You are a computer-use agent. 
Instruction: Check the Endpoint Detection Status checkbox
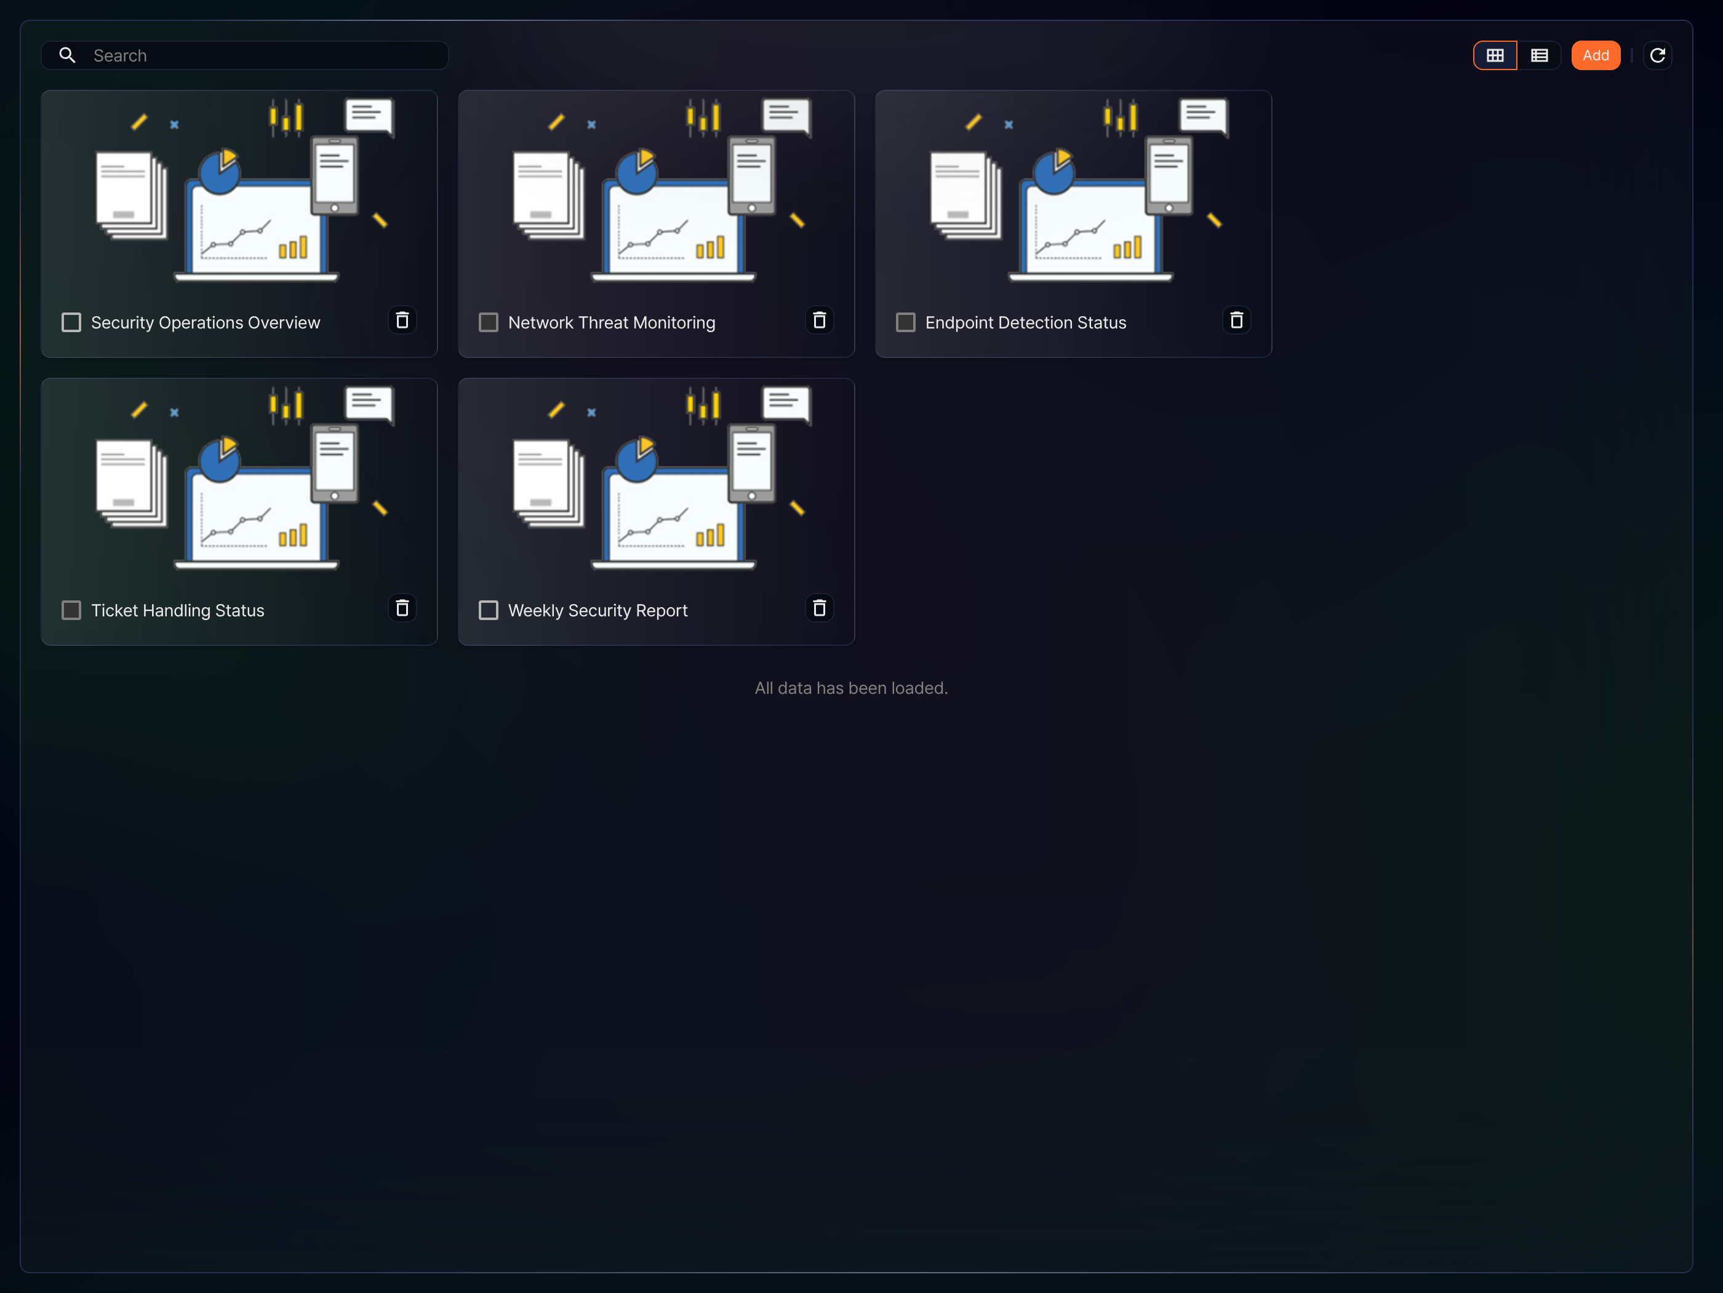pyautogui.click(x=905, y=322)
